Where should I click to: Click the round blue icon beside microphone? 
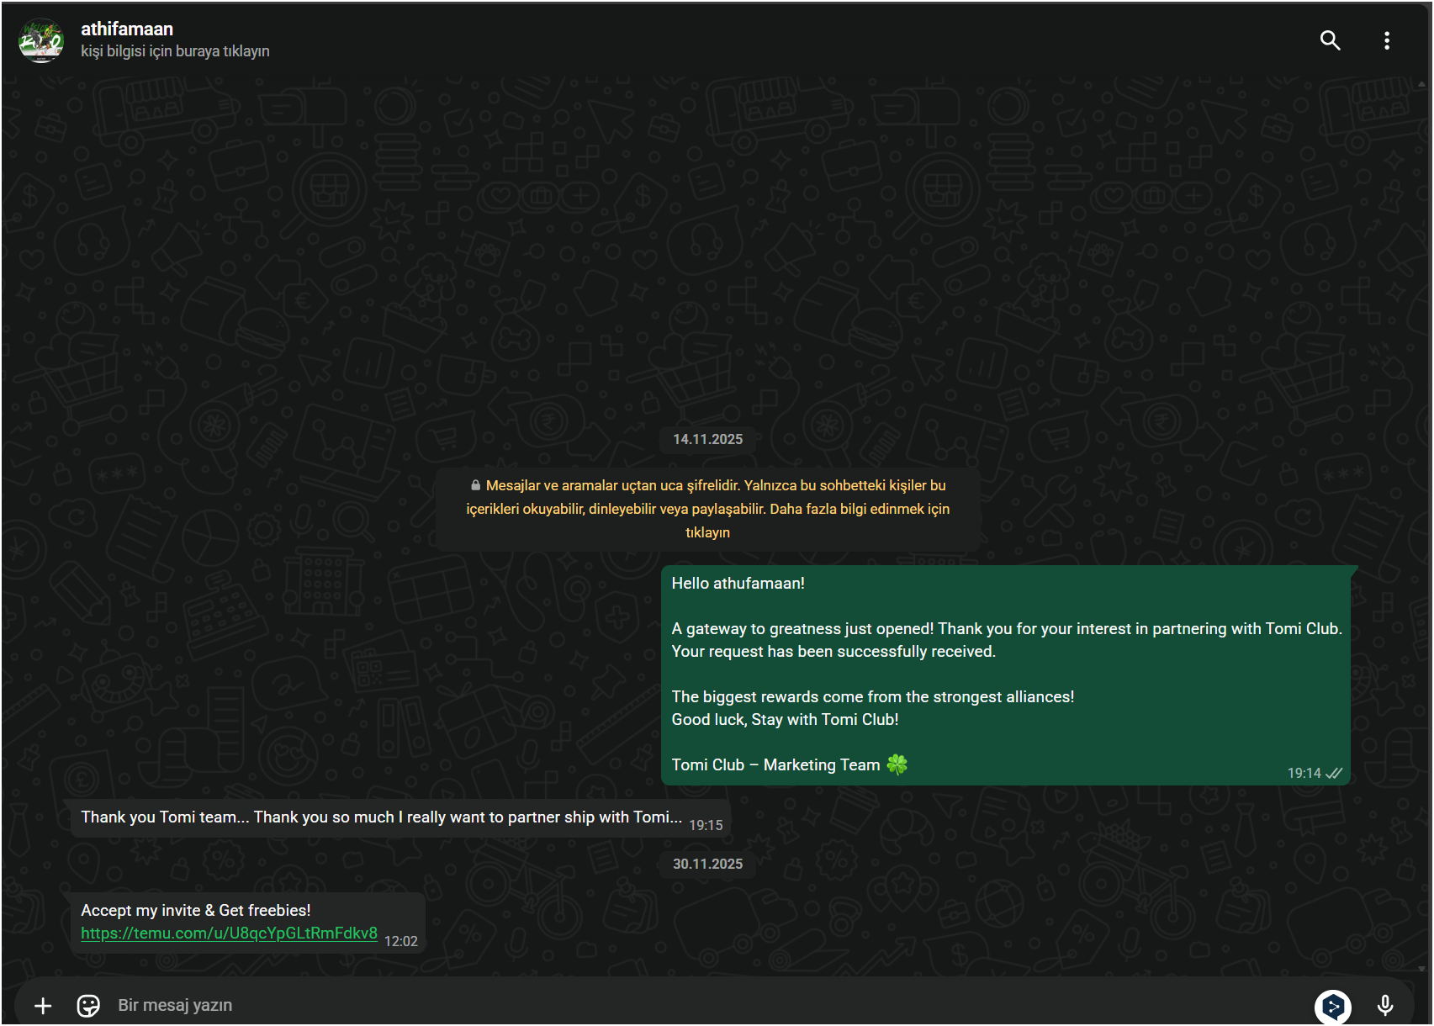[x=1333, y=1007]
